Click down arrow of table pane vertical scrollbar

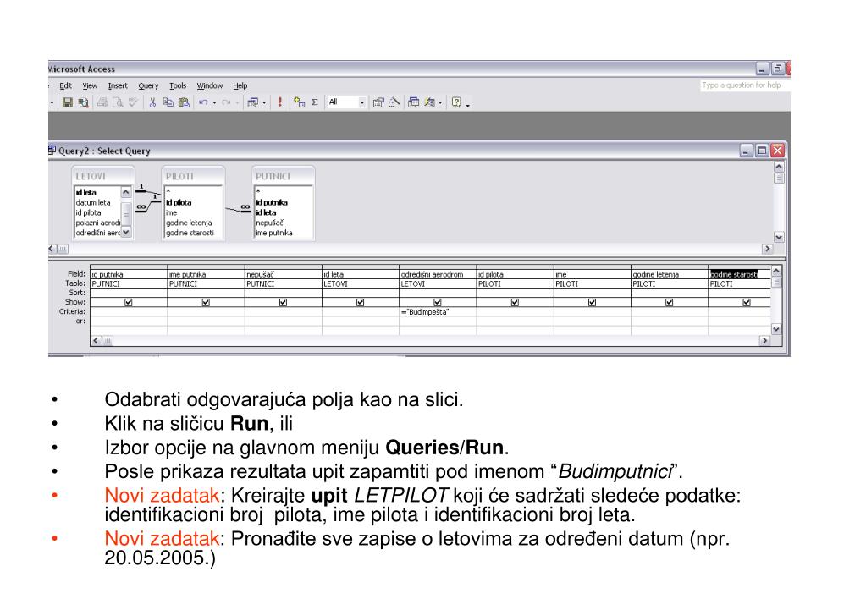(779, 238)
